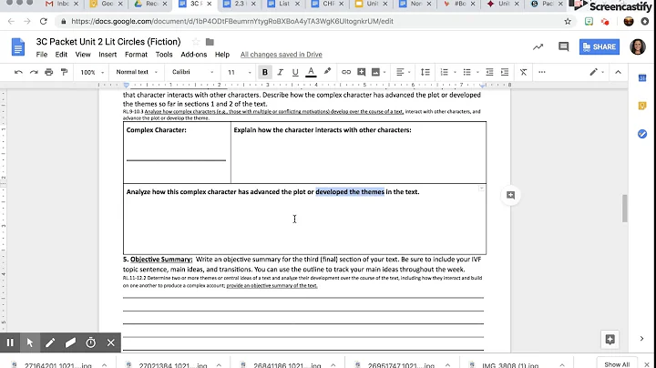Reload the browser page
656x368 pixels.
(44, 21)
